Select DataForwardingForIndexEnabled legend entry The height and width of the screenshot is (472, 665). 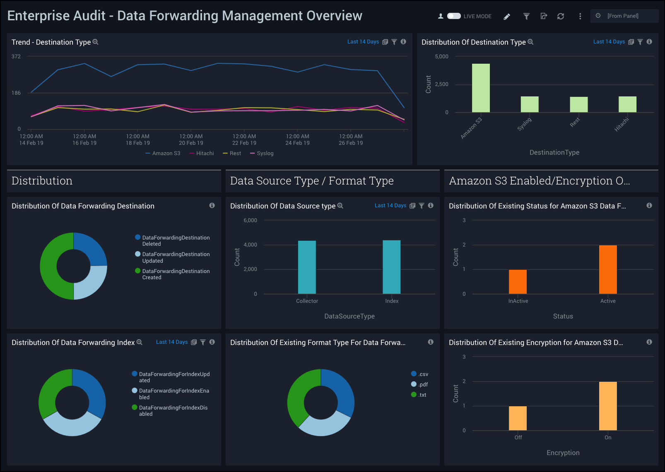pyautogui.click(x=173, y=394)
